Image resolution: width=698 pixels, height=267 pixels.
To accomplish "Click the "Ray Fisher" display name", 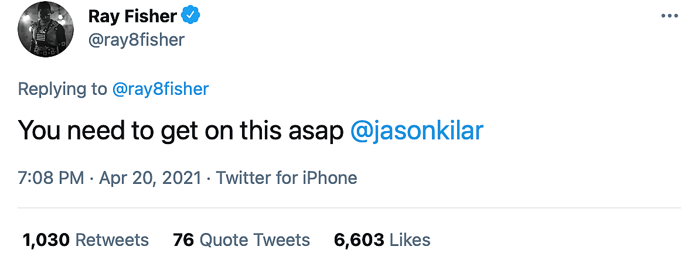I will (132, 16).
